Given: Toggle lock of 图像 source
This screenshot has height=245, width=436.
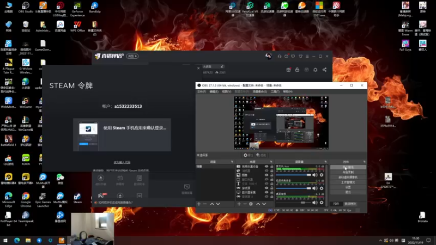Looking at the screenshot, I should [271, 175].
